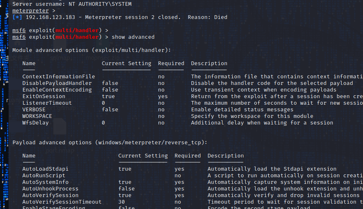Click the '0' setting for WfsDelay
The width and height of the screenshot is (363, 209).
point(103,122)
